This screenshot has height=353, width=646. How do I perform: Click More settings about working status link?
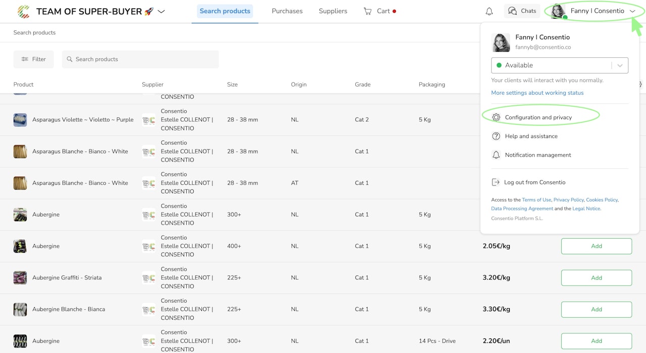click(x=537, y=93)
